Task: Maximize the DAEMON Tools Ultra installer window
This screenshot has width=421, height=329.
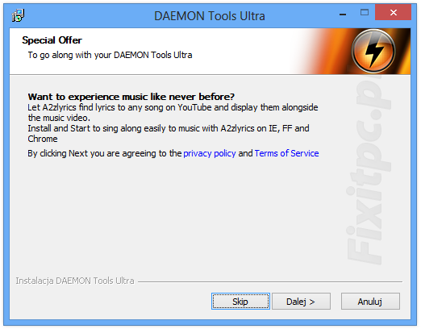Action: pyautogui.click(x=365, y=12)
